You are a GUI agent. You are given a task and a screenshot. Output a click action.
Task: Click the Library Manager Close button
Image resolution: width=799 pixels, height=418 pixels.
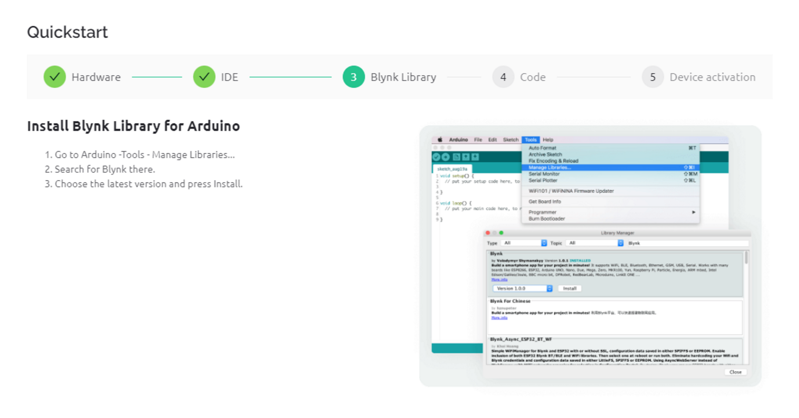(x=735, y=372)
